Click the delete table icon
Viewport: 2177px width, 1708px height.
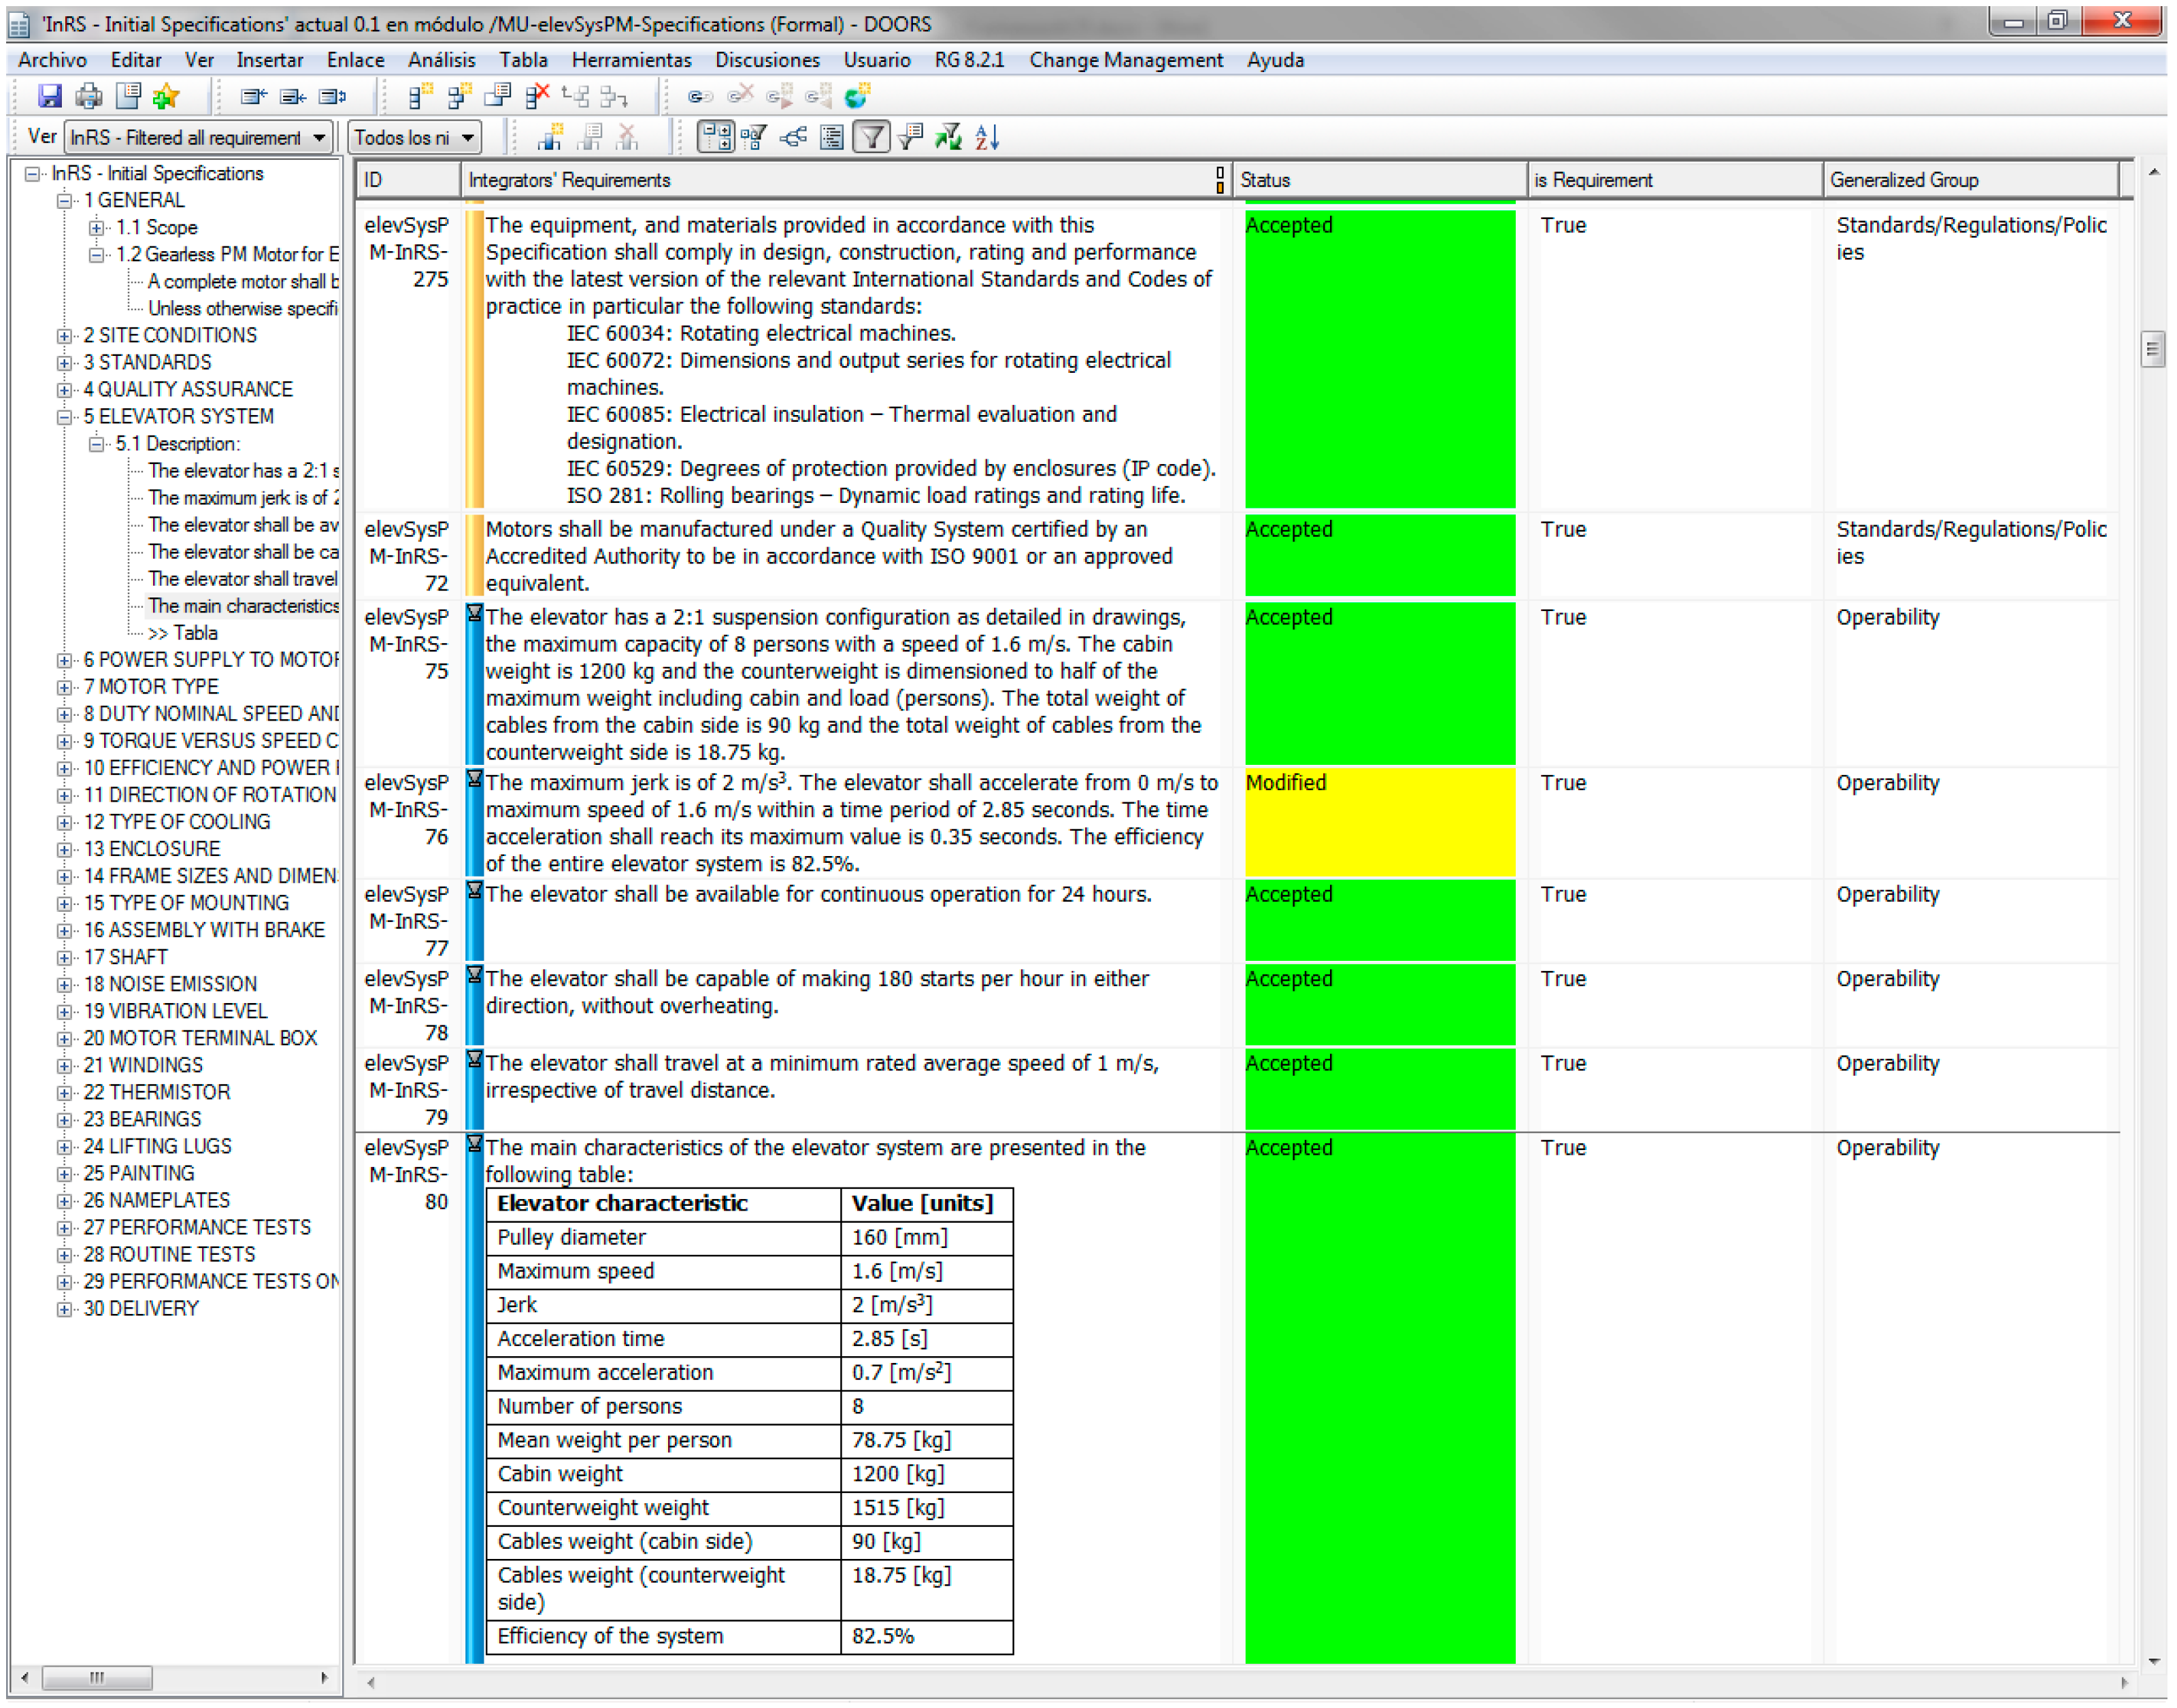click(628, 137)
